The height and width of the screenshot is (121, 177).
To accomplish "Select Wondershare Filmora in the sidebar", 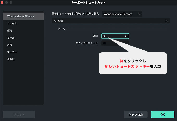I will (x=23, y=16).
